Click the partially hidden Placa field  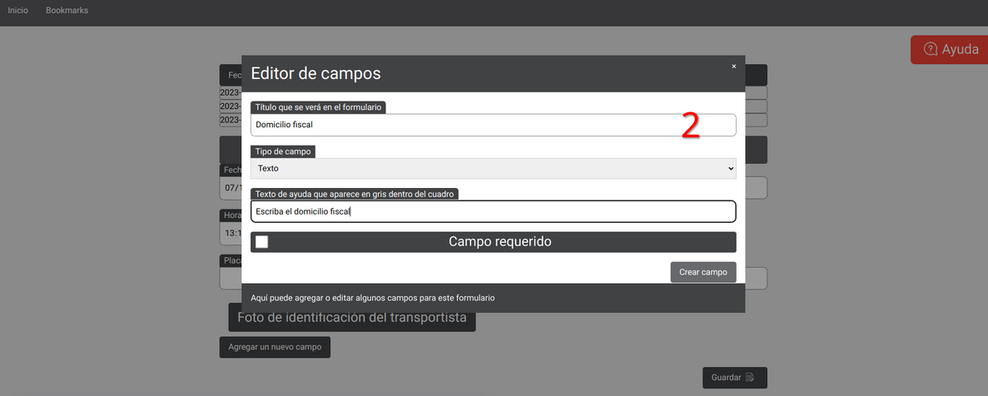point(230,278)
